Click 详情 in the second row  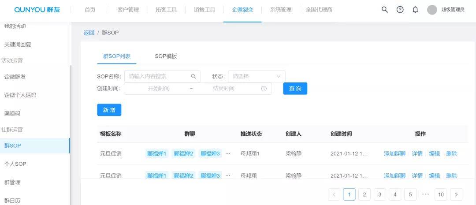click(417, 175)
